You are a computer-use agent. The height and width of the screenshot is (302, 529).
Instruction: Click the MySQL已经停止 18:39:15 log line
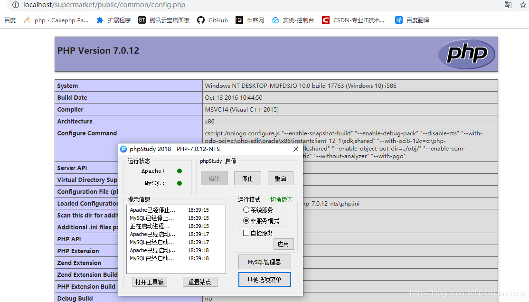[x=170, y=218]
